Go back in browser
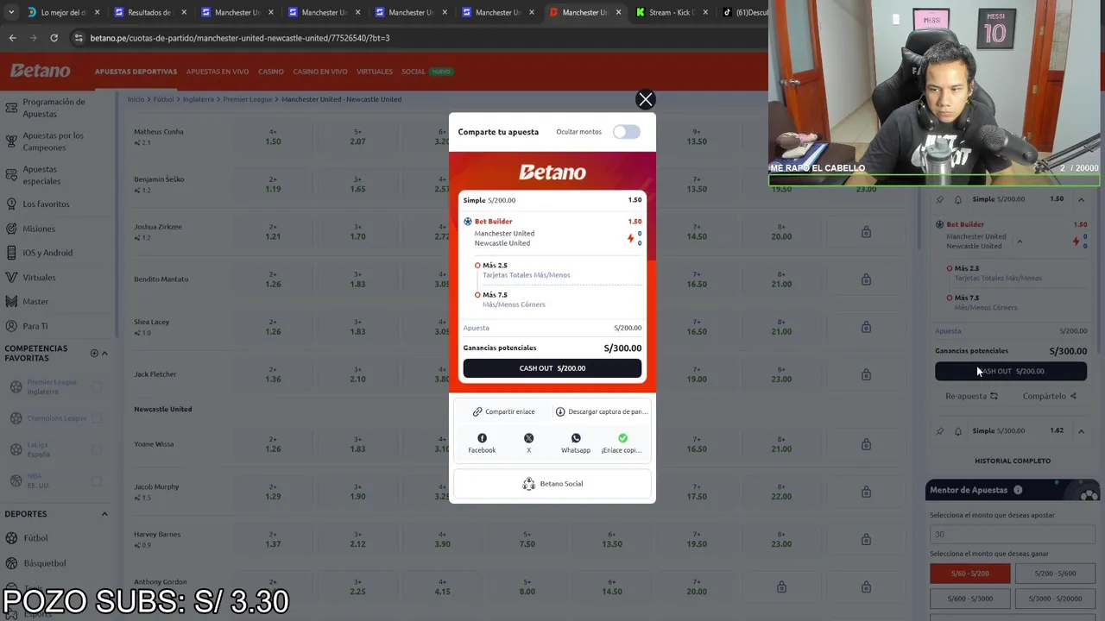Viewport: 1105px width, 621px height. click(12, 38)
